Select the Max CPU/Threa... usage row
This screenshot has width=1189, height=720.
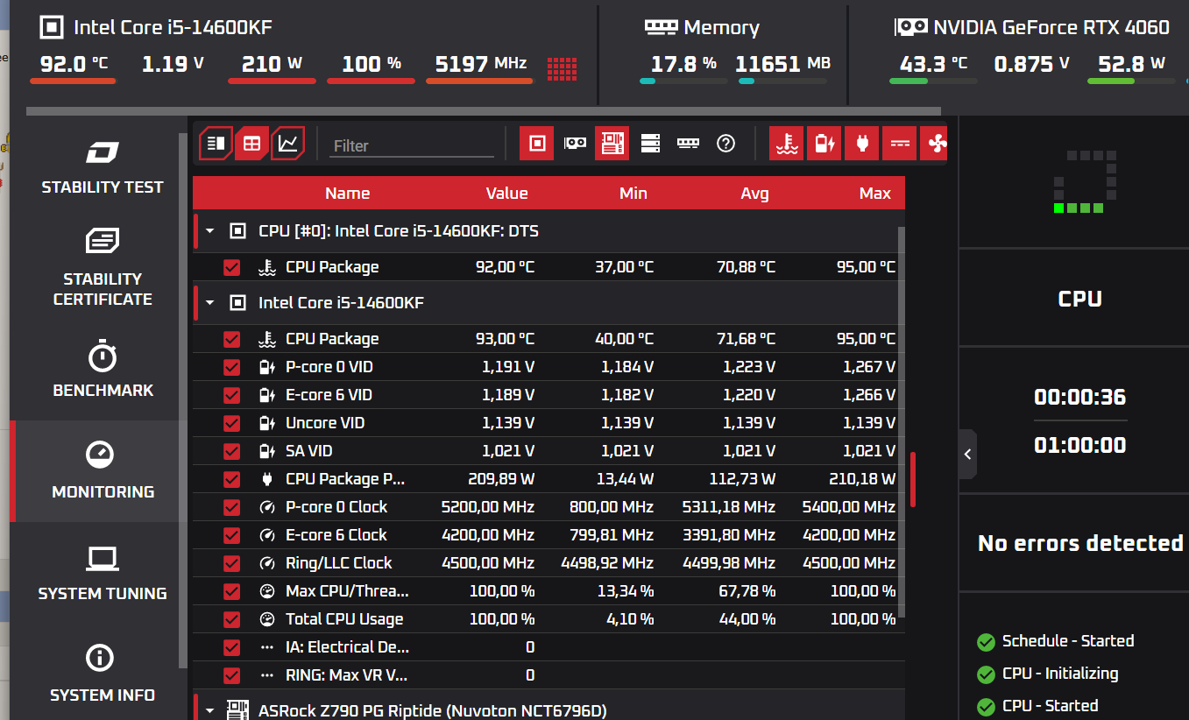548,591
